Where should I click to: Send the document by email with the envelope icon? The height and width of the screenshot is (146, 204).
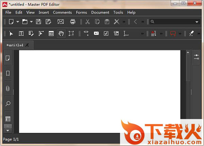61,21
